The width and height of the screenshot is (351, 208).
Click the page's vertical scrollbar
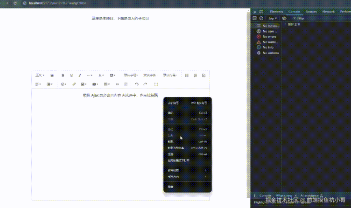[248, 104]
